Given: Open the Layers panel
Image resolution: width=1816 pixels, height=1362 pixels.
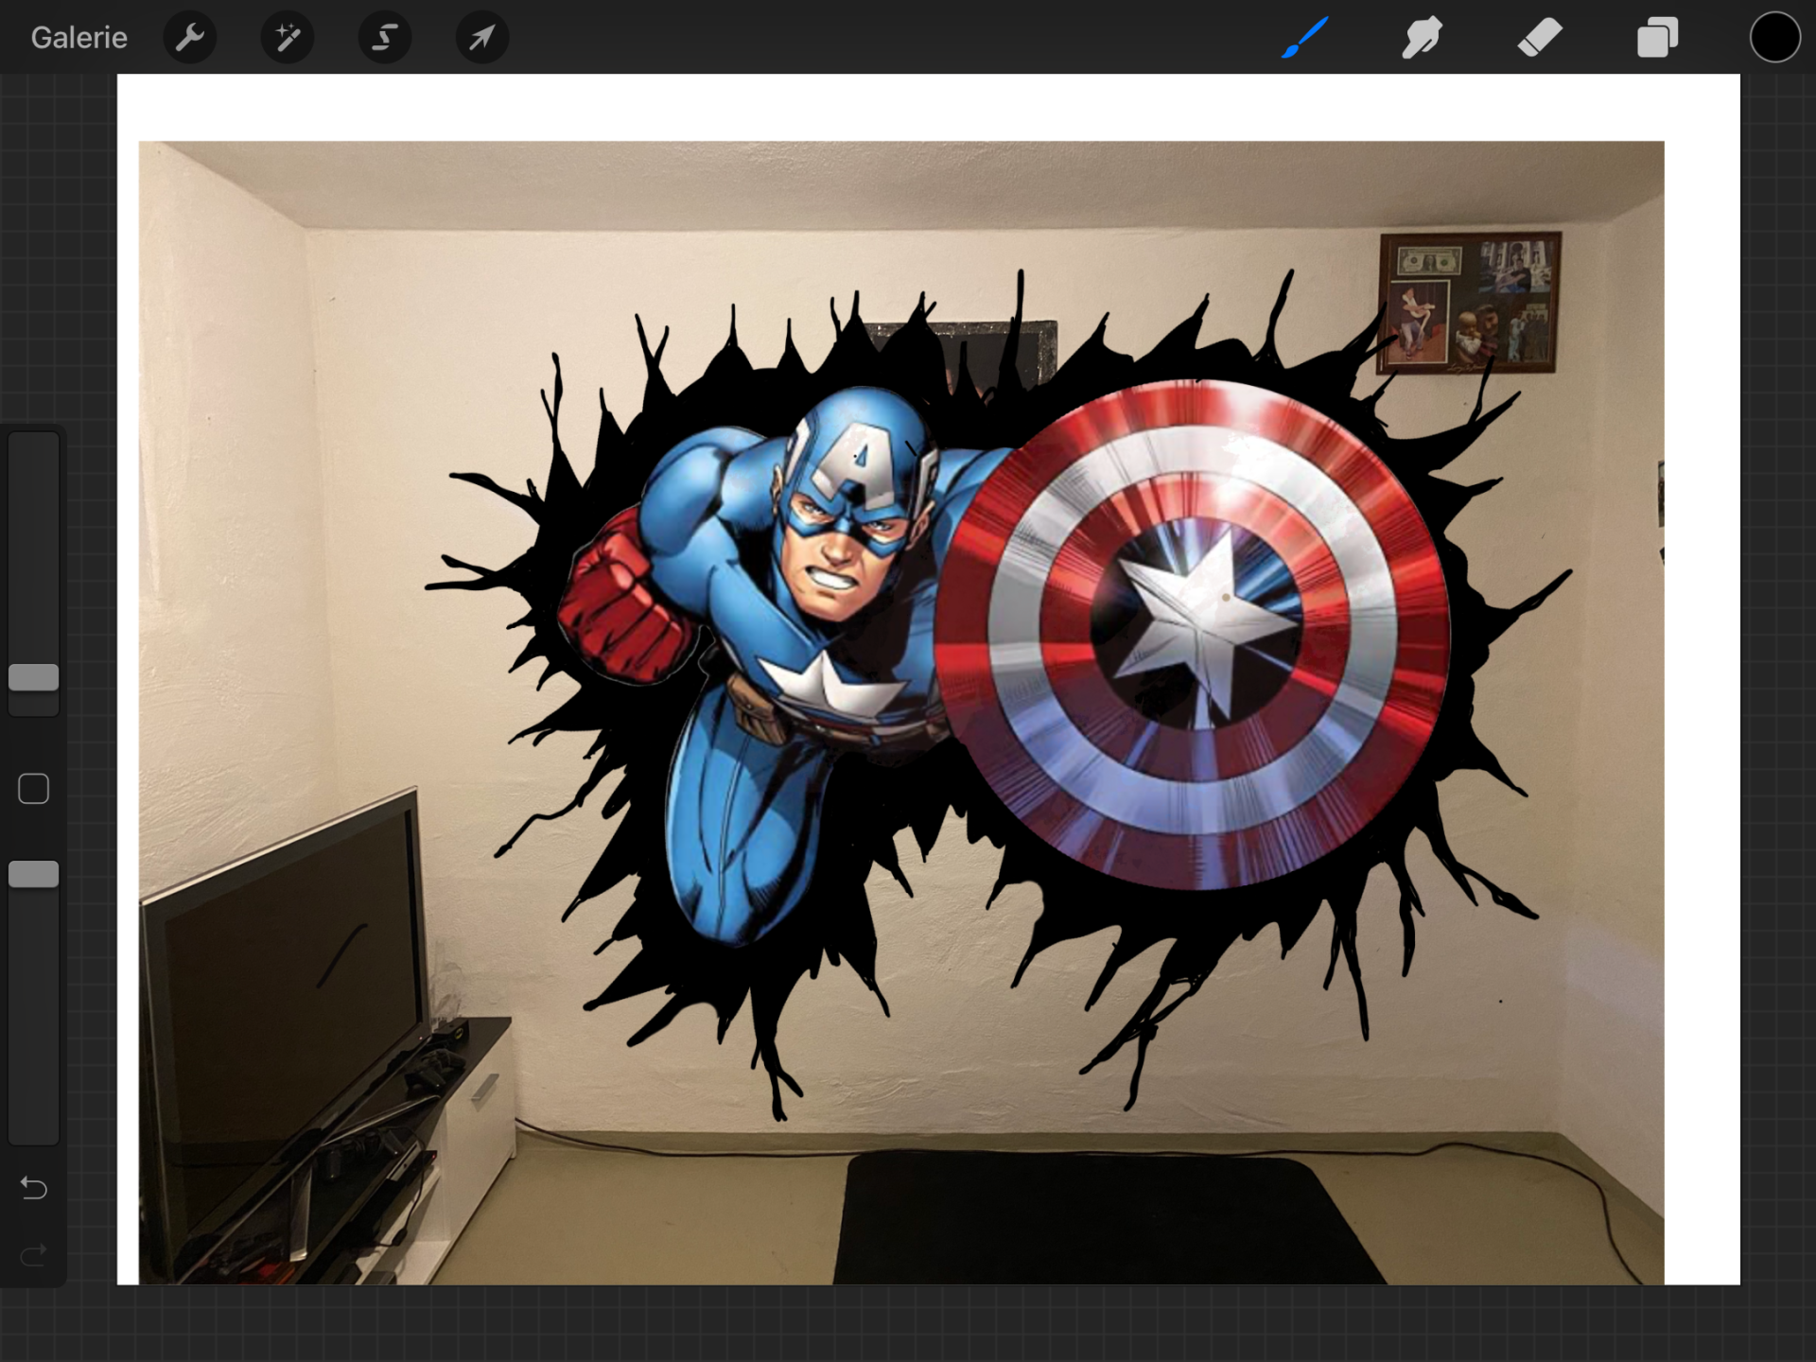Looking at the screenshot, I should [x=1657, y=38].
